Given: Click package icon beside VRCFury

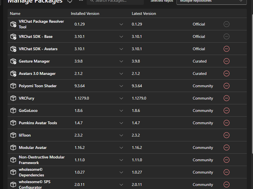Looking at the screenshot, I should [13, 98].
